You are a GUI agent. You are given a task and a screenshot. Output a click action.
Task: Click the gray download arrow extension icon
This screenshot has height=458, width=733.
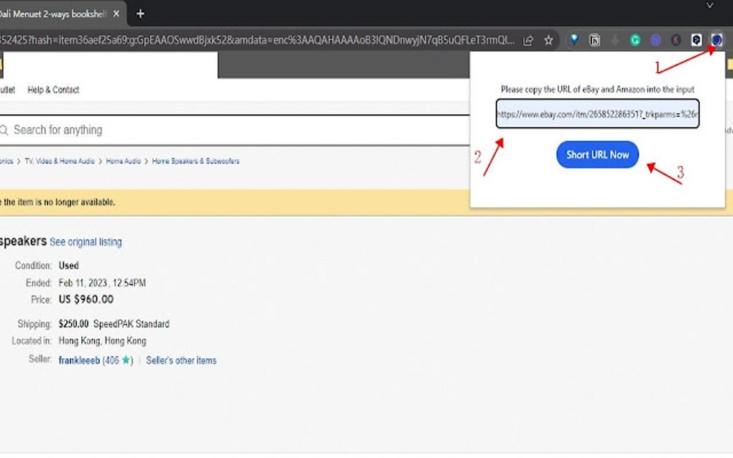(615, 39)
